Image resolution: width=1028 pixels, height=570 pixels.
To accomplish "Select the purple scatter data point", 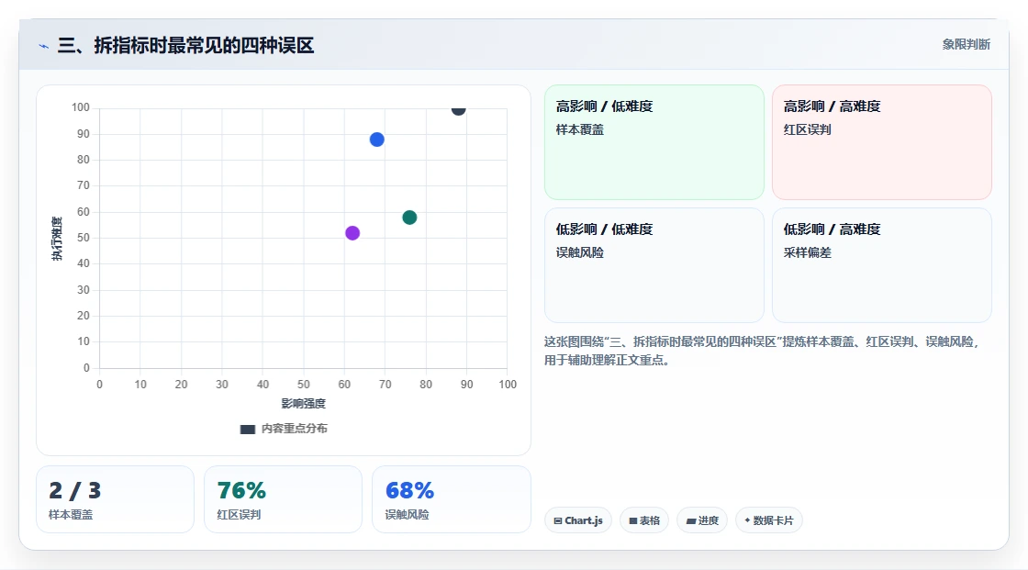I will (352, 233).
